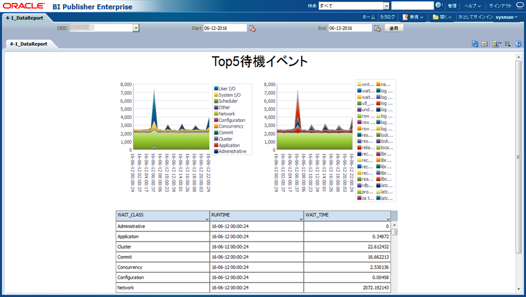The height and width of the screenshot is (297, 526).
Task: Click the User I/O legend swatch
Action: point(216,89)
